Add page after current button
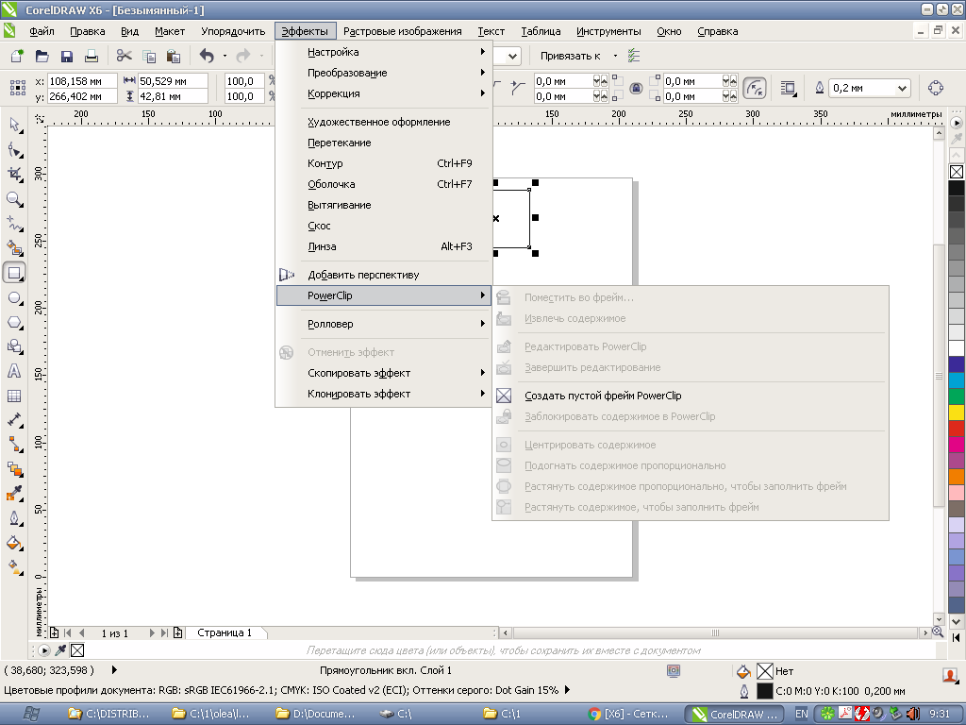This screenshot has height=725, width=966. coord(178,632)
